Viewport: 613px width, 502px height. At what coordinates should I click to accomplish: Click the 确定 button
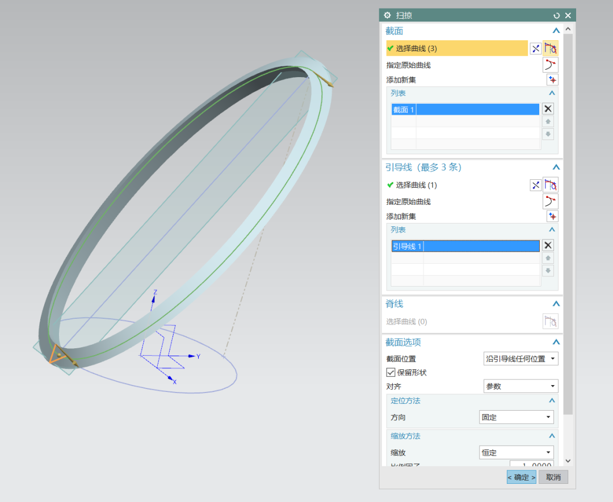pyautogui.click(x=521, y=477)
